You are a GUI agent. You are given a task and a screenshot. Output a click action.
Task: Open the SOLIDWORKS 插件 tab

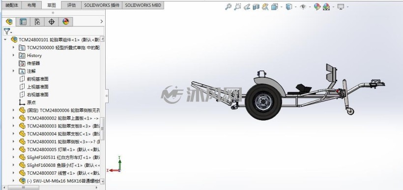click(x=102, y=5)
